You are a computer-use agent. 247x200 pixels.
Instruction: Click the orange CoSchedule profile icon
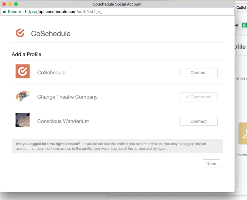tap(22, 71)
